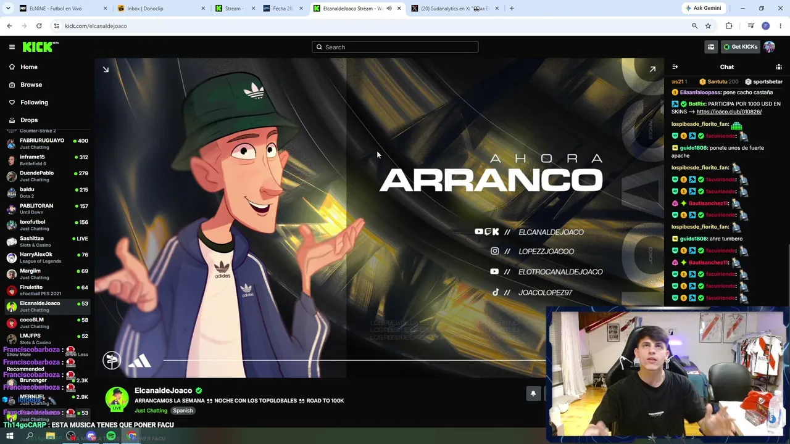
Task: Open cocoBLM channel in sidebar
Action: click(47, 323)
